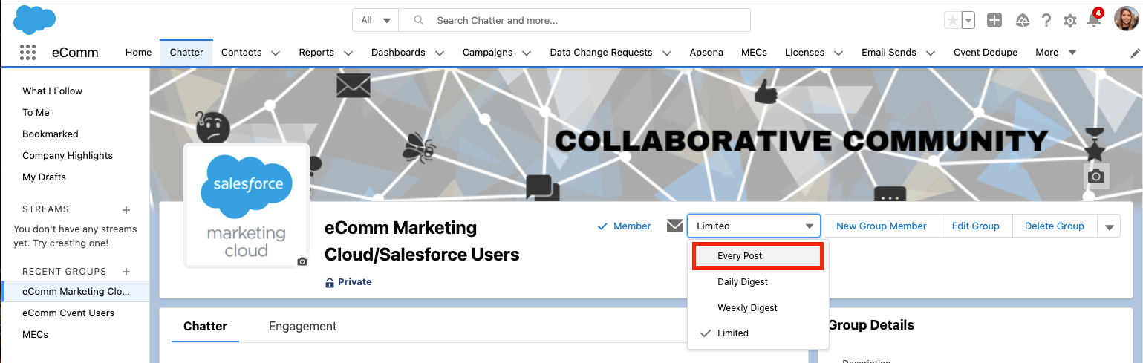The width and height of the screenshot is (1143, 363).
Task: Choose Daily Digest notification option
Action: 758,281
